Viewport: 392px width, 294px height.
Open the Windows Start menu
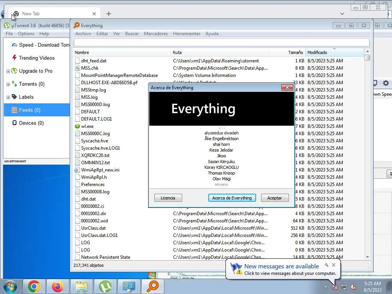[10, 286]
